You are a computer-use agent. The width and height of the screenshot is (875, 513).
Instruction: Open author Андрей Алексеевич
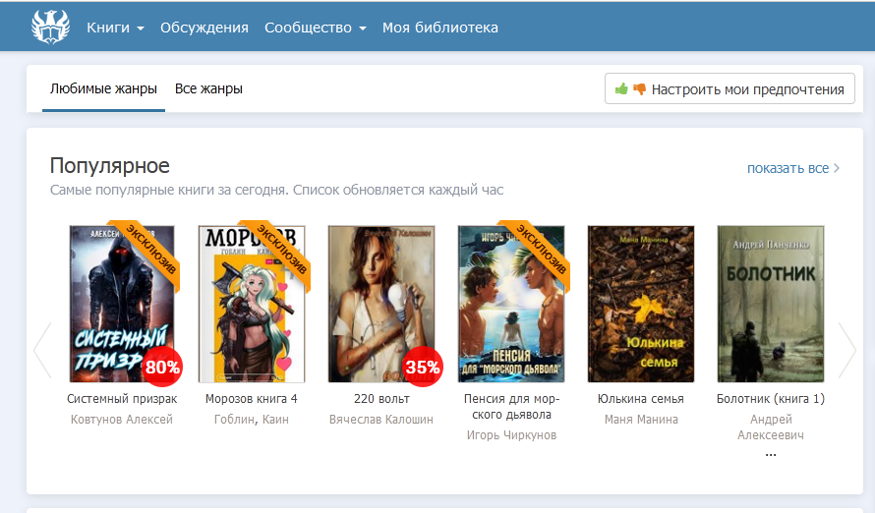tap(771, 427)
